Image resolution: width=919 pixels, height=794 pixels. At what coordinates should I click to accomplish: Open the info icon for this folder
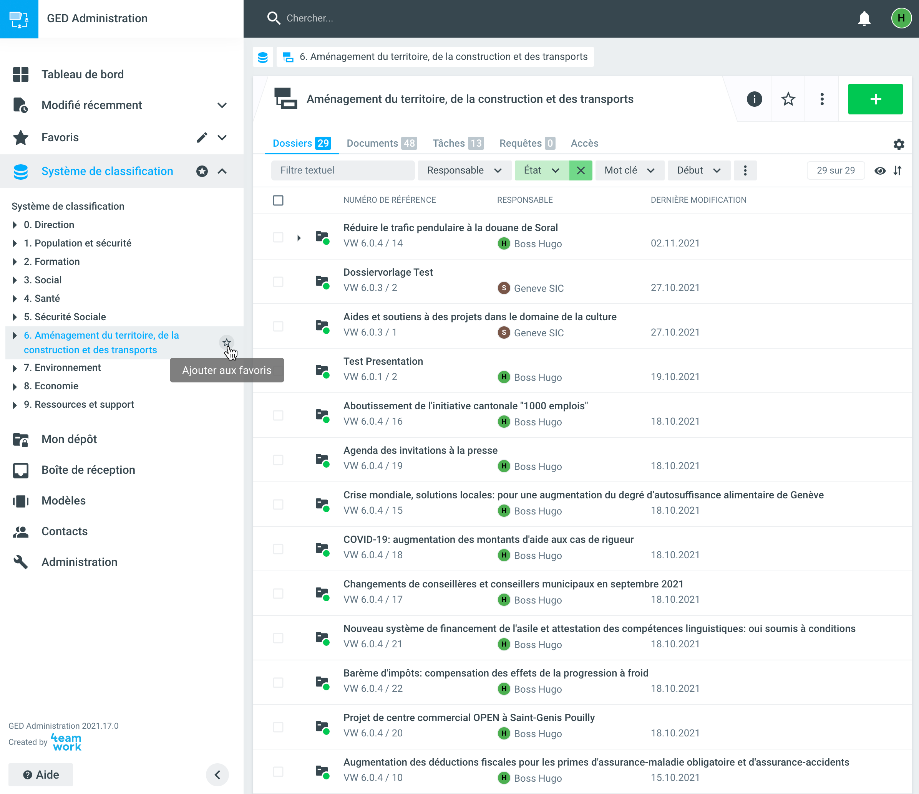pos(754,99)
